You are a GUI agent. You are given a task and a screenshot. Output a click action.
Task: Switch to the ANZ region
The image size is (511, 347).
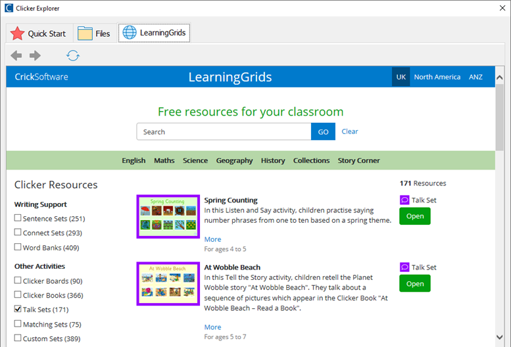pos(475,77)
